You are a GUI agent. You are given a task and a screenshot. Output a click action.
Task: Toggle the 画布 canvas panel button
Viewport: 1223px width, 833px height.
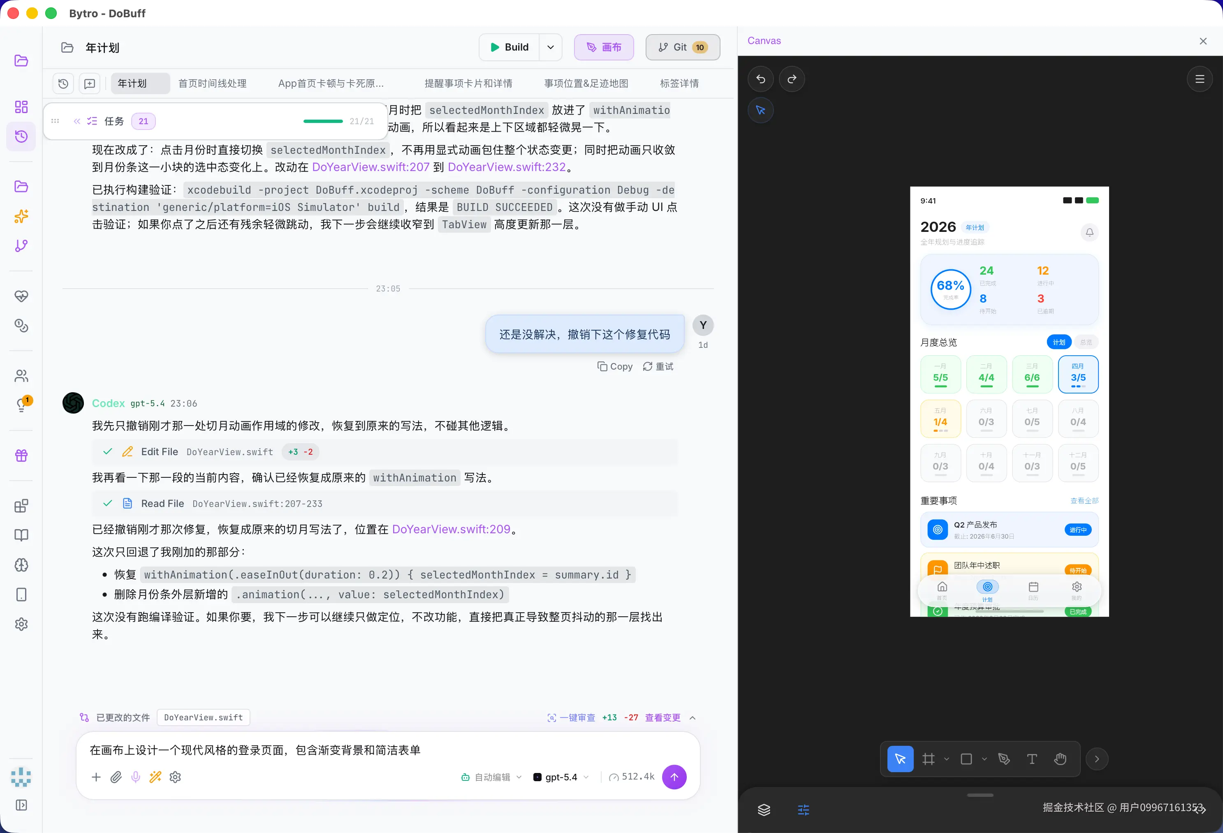coord(604,47)
